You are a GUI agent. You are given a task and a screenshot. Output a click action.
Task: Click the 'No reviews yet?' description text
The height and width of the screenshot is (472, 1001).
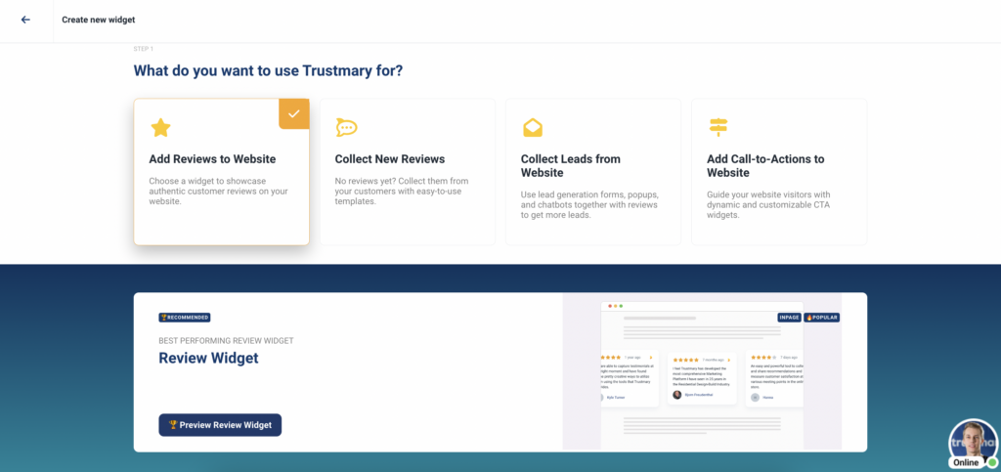(x=402, y=191)
